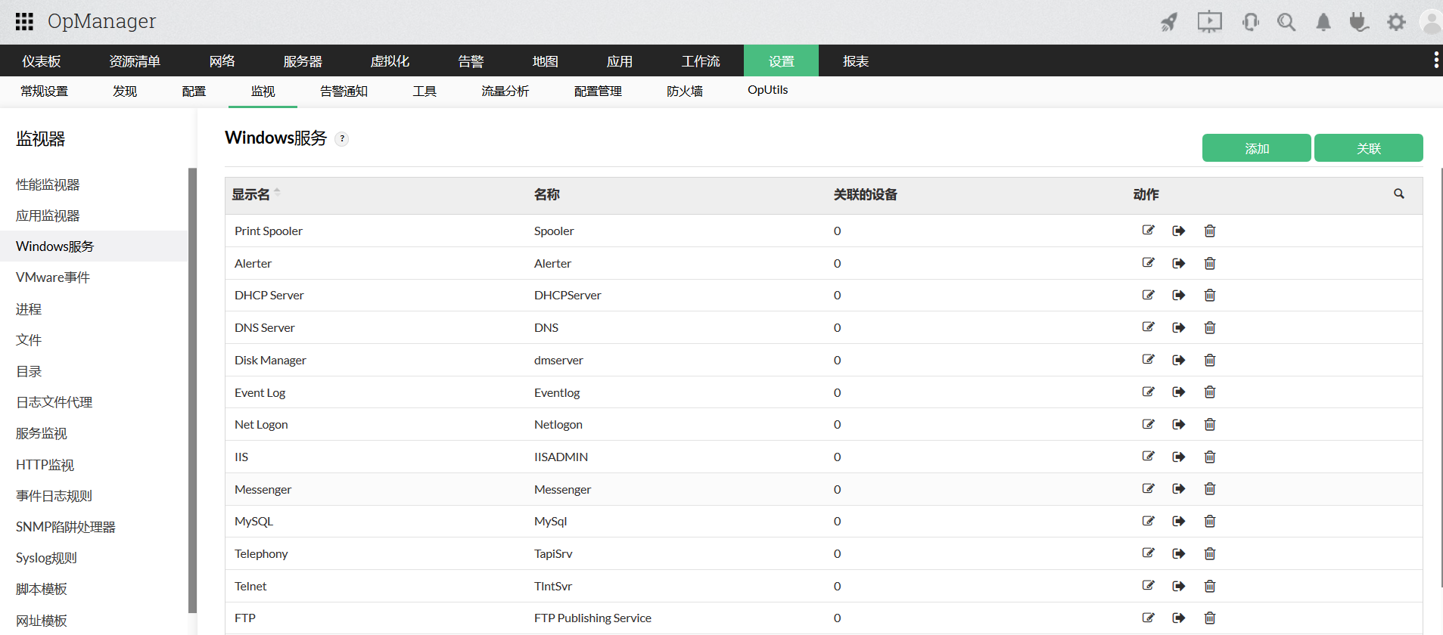Open 性能监视器 in the sidebar
Image resolution: width=1443 pixels, height=635 pixels.
tap(48, 184)
